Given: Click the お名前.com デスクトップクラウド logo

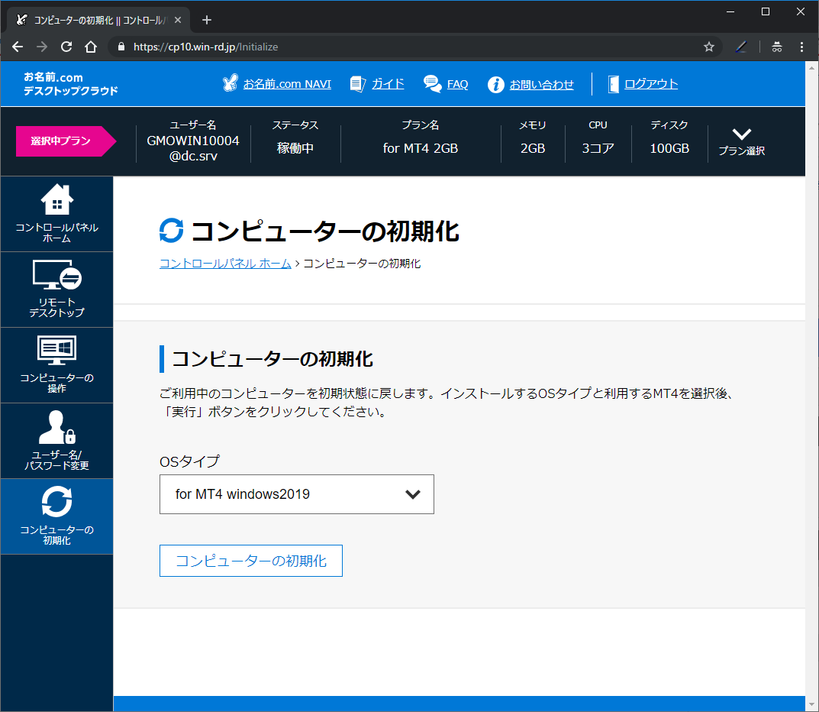Looking at the screenshot, I should 70,84.
